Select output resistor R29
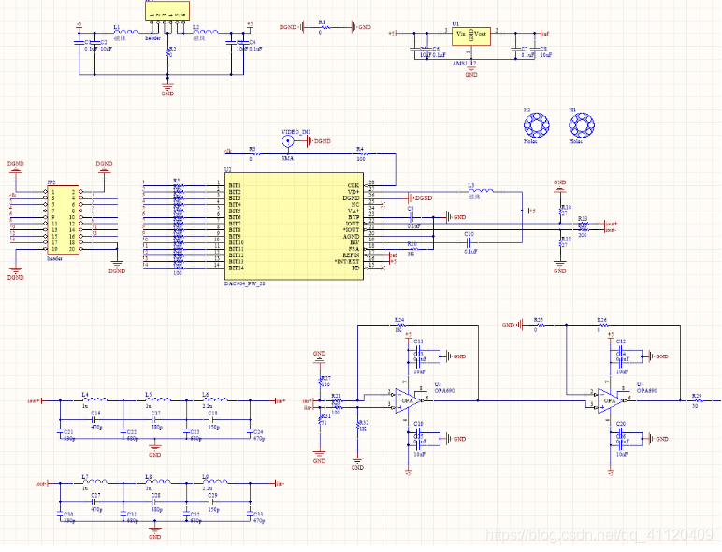The height and width of the screenshot is (552, 722). 698,400
